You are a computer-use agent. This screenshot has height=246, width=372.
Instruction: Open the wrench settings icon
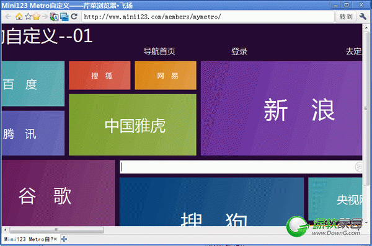pyautogui.click(x=363, y=17)
